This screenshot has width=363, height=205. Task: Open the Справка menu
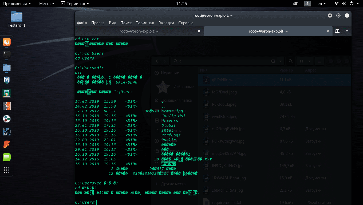pos(186,23)
